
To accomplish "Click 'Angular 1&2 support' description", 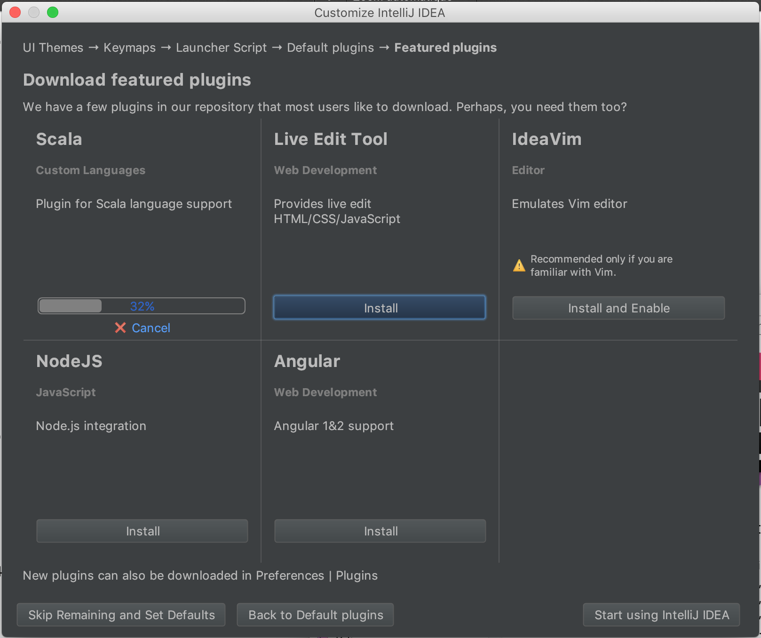I will tap(334, 426).
